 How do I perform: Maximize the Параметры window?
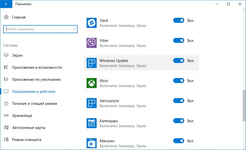tap(229, 4)
